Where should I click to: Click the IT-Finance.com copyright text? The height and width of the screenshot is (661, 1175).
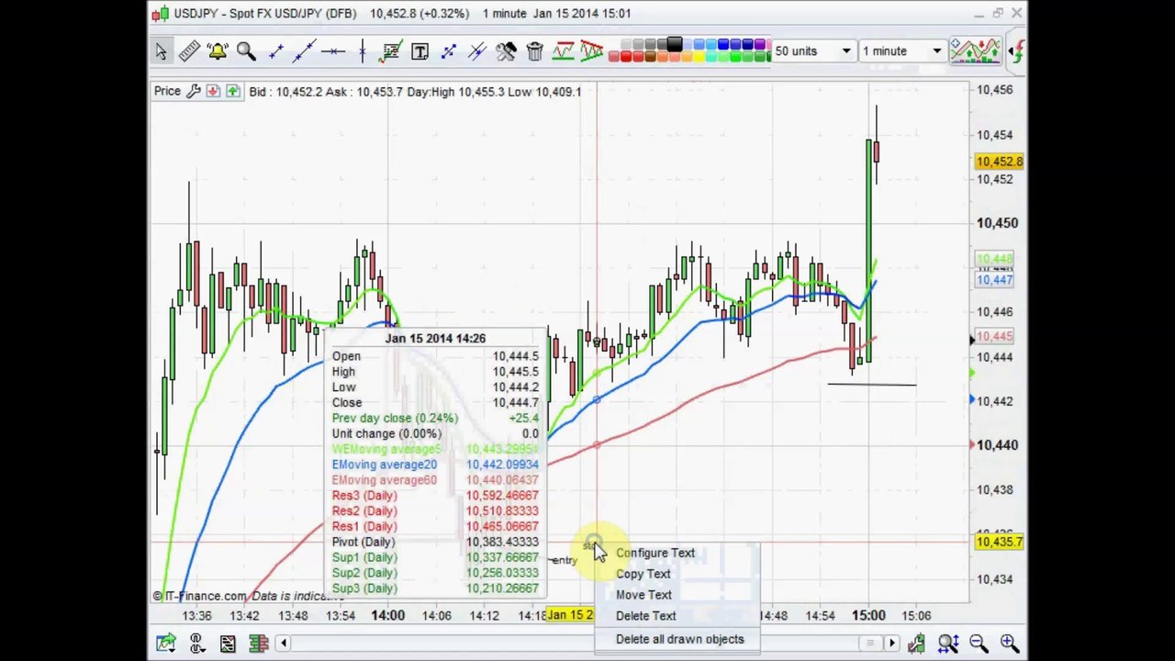199,596
